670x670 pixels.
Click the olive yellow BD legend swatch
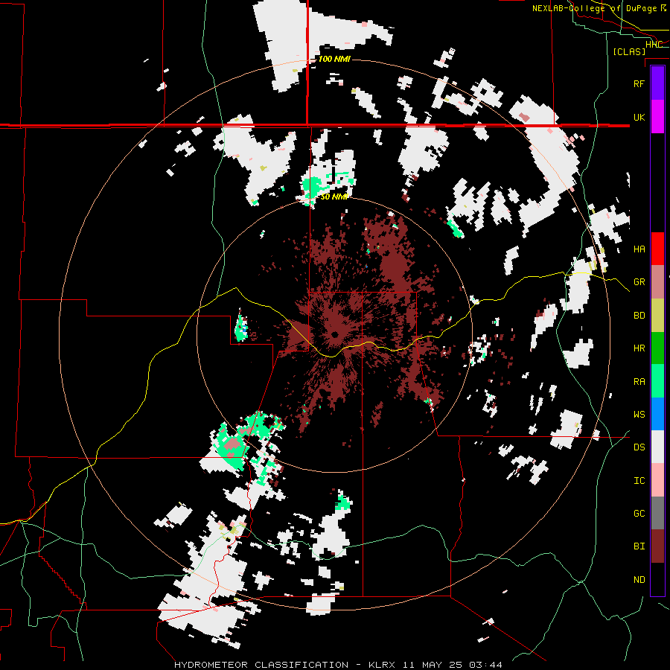click(657, 316)
